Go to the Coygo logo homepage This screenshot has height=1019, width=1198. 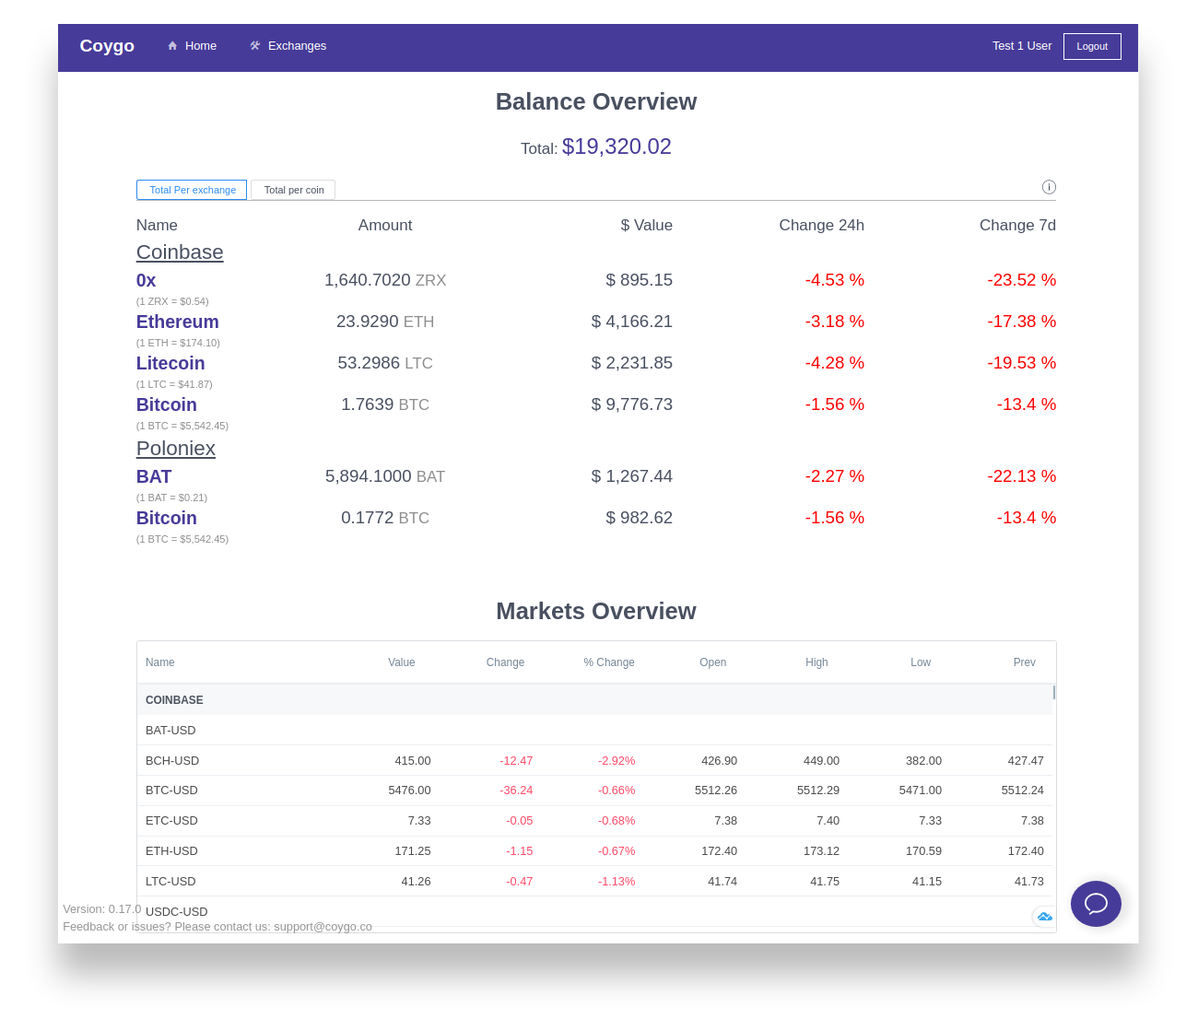tap(107, 46)
